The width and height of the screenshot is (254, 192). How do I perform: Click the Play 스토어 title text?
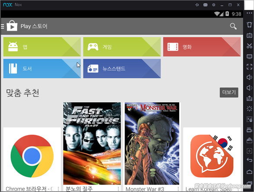tap(34, 26)
